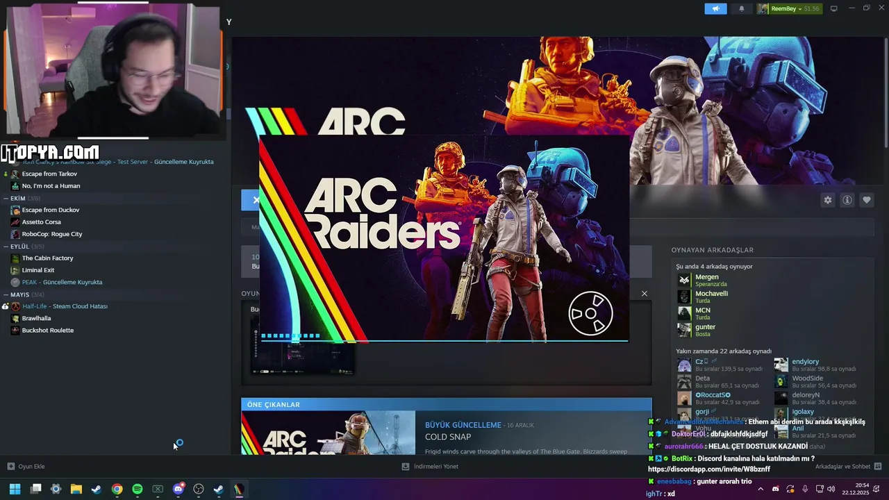Screen dimensions: 889x500
Task: Open Windows Start menu
Action: 15,489
